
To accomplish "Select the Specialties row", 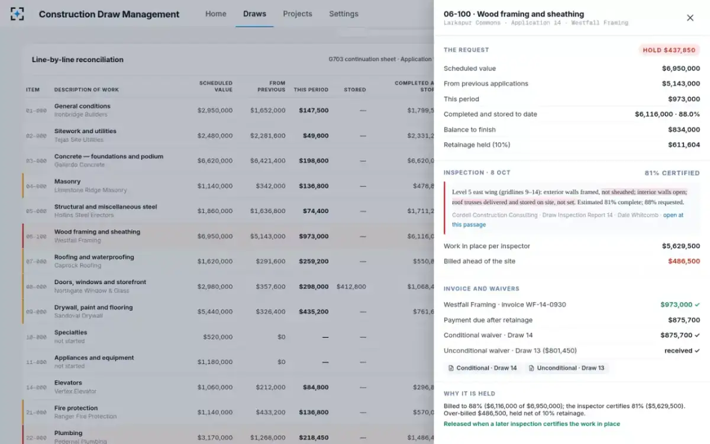I will tap(228, 337).
